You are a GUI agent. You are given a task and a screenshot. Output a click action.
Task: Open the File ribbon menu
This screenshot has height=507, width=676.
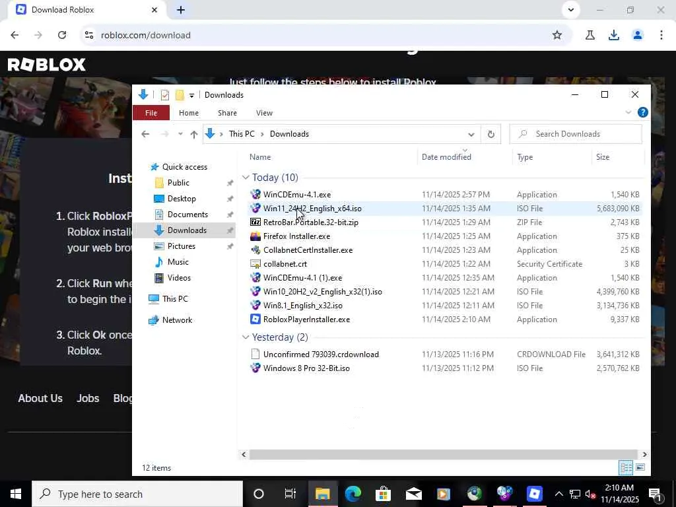(151, 113)
